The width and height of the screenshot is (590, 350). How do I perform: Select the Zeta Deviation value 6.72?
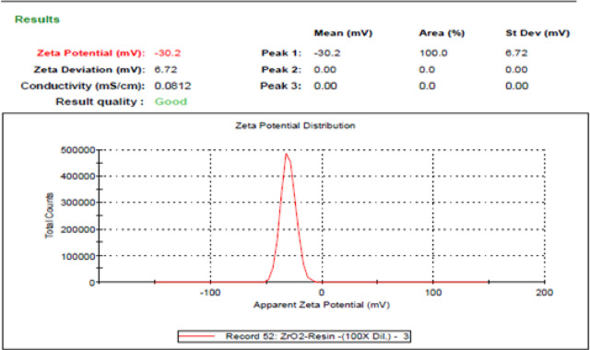click(x=166, y=70)
